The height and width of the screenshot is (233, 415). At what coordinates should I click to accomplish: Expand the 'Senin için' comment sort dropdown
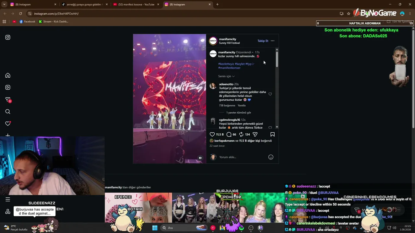click(x=226, y=76)
